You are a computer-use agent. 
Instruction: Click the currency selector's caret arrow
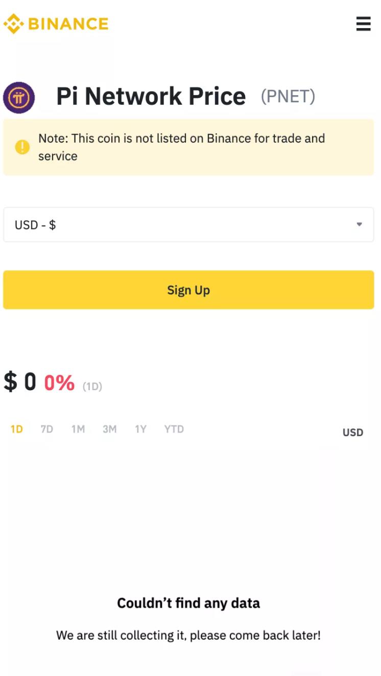[x=359, y=224]
